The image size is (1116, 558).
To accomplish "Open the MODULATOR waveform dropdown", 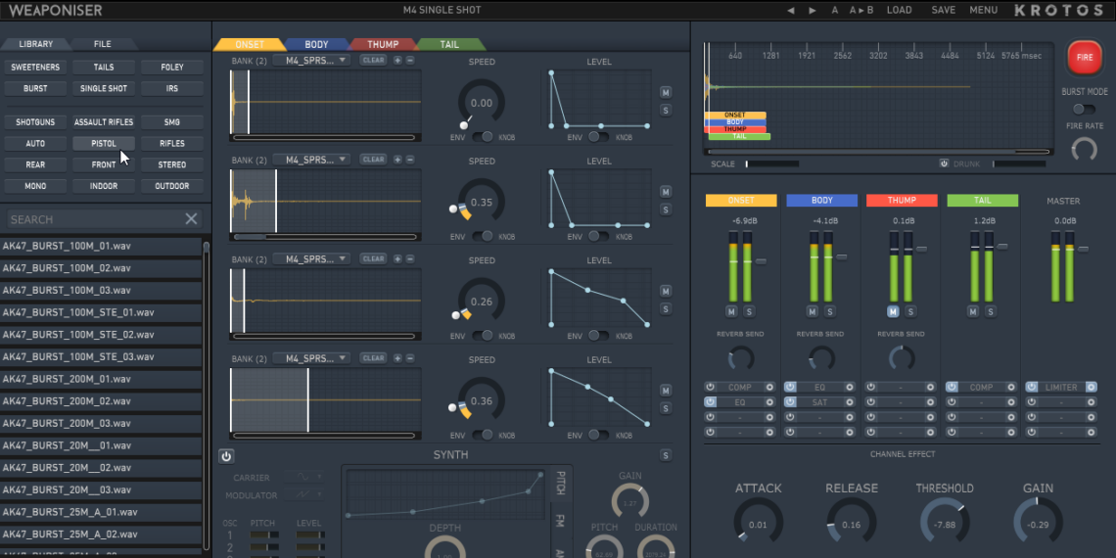I will point(303,495).
